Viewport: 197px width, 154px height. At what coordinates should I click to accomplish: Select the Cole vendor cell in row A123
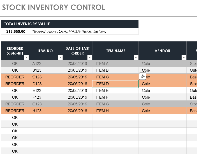(163, 64)
